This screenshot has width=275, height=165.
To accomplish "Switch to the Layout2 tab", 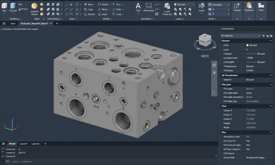I will 36,144.
